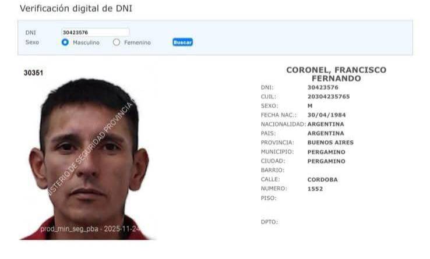Click the Verificación digital de DNI heading
The height and width of the screenshot is (259, 430).
coord(76,9)
